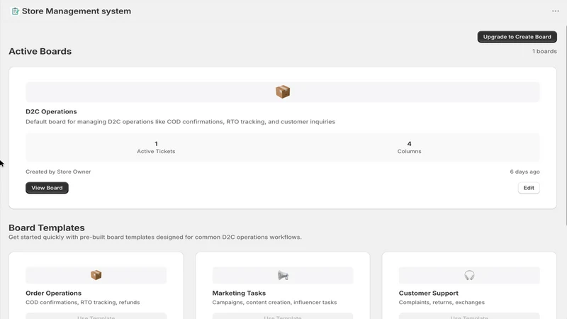
Task: Click the D2C Operations board description text
Action: point(181,122)
